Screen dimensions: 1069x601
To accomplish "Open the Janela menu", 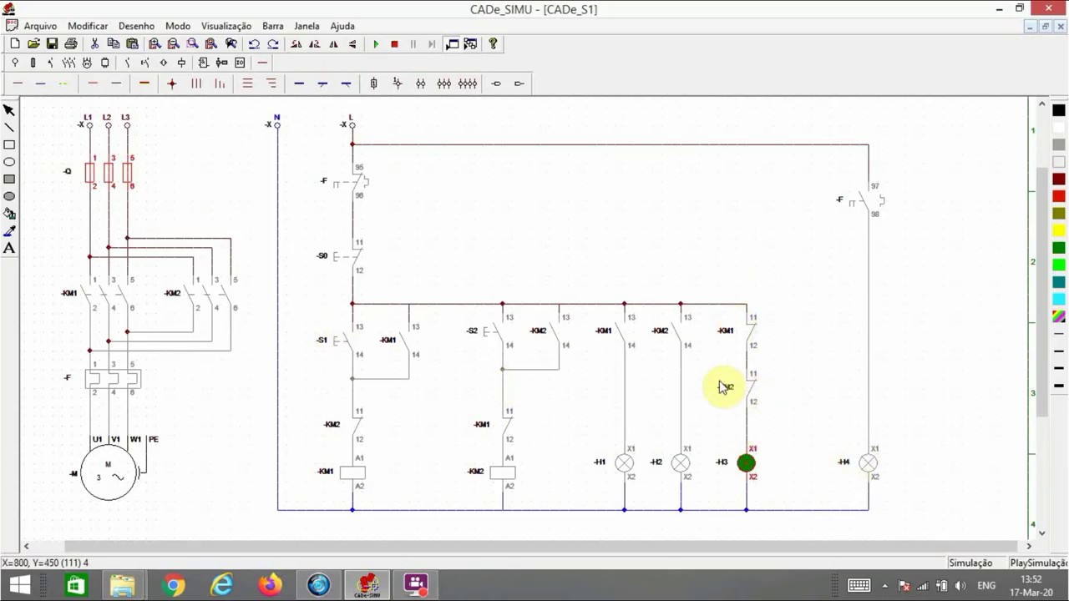I will click(307, 26).
